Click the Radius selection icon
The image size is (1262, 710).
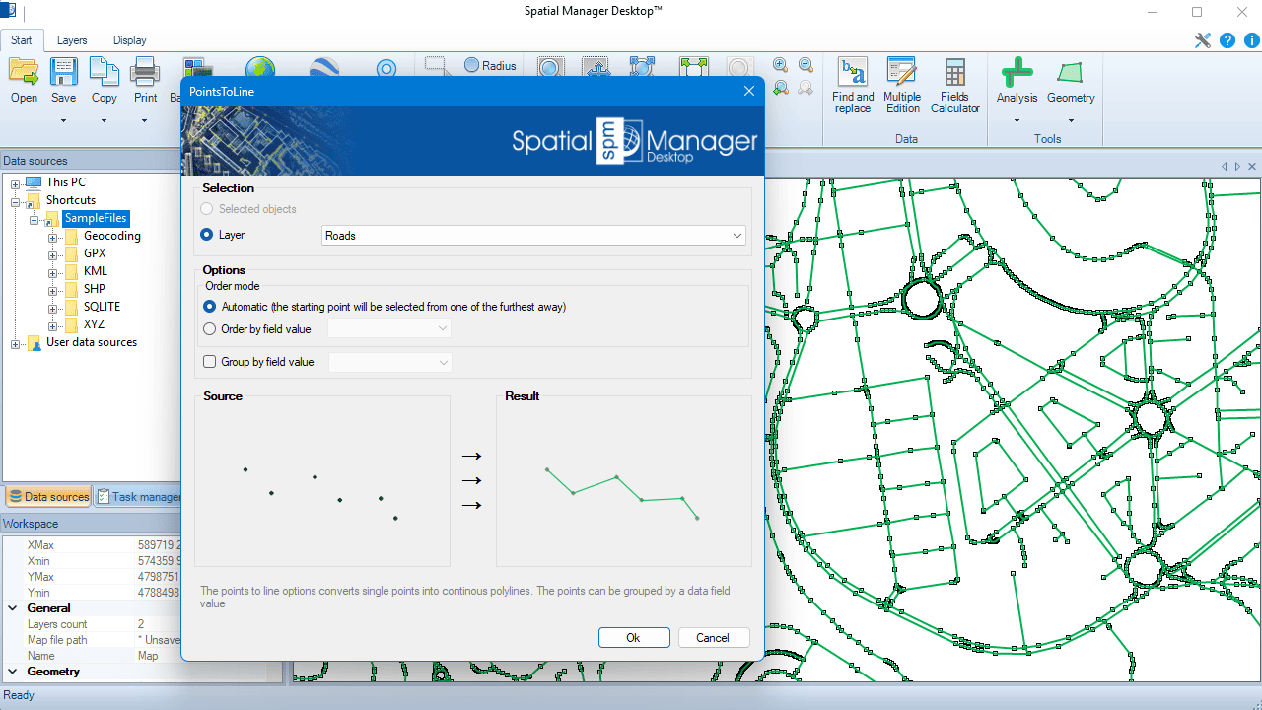(x=471, y=66)
